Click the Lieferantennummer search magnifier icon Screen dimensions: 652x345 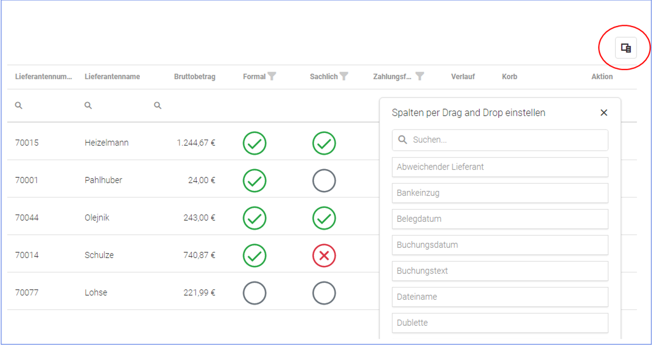click(x=18, y=105)
